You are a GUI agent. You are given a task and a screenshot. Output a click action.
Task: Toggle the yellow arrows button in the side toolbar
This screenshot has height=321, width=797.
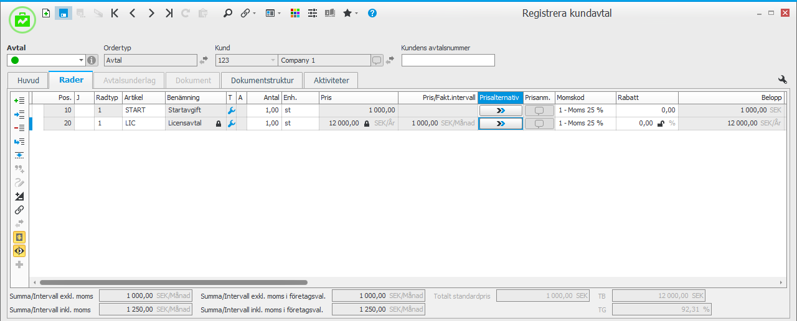19,251
